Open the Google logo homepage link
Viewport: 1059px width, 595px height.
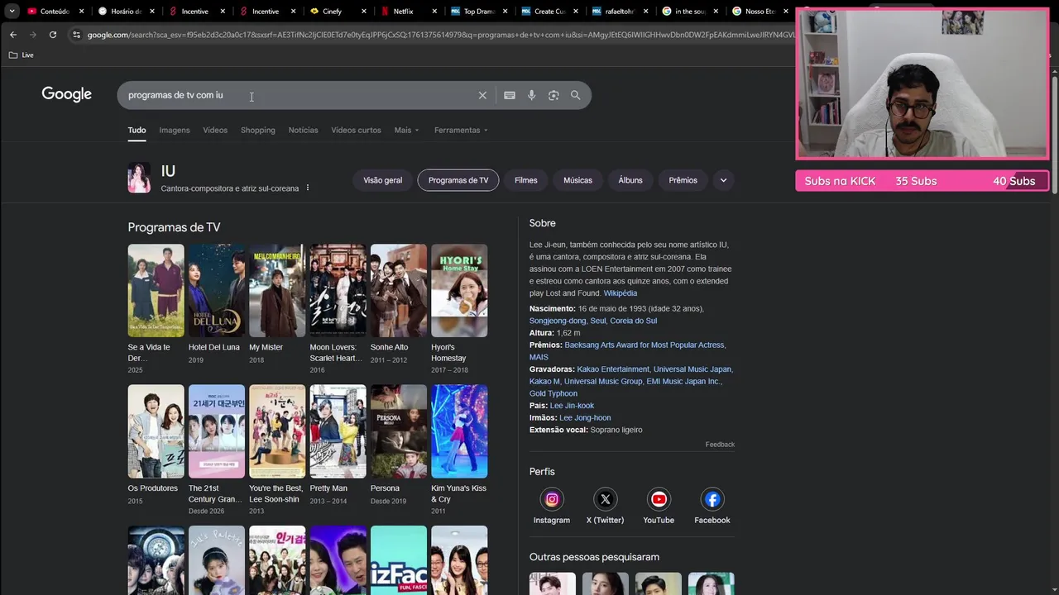tap(67, 95)
